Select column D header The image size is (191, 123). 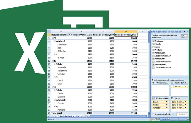pyautogui.click(x=126, y=31)
